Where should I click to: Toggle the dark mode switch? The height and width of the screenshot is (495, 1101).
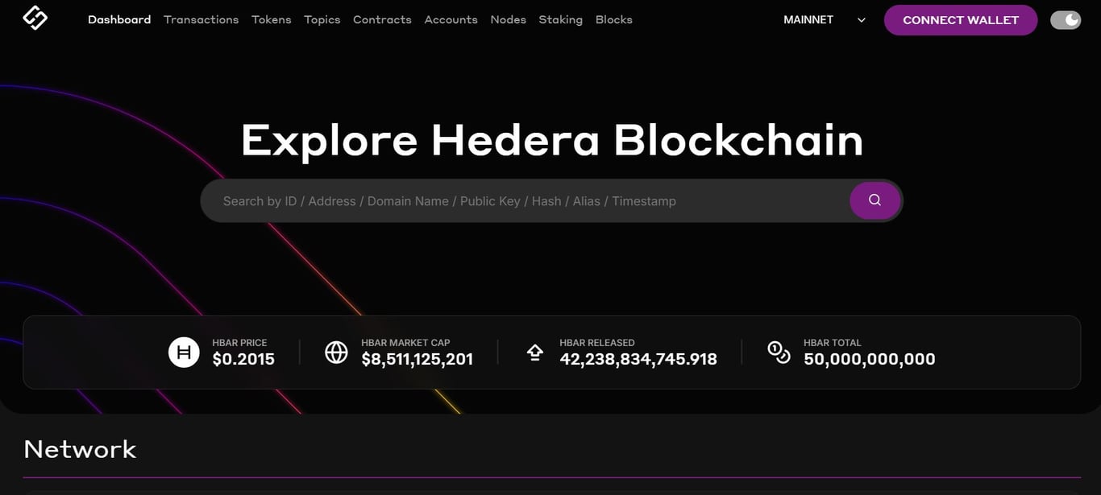1066,19
